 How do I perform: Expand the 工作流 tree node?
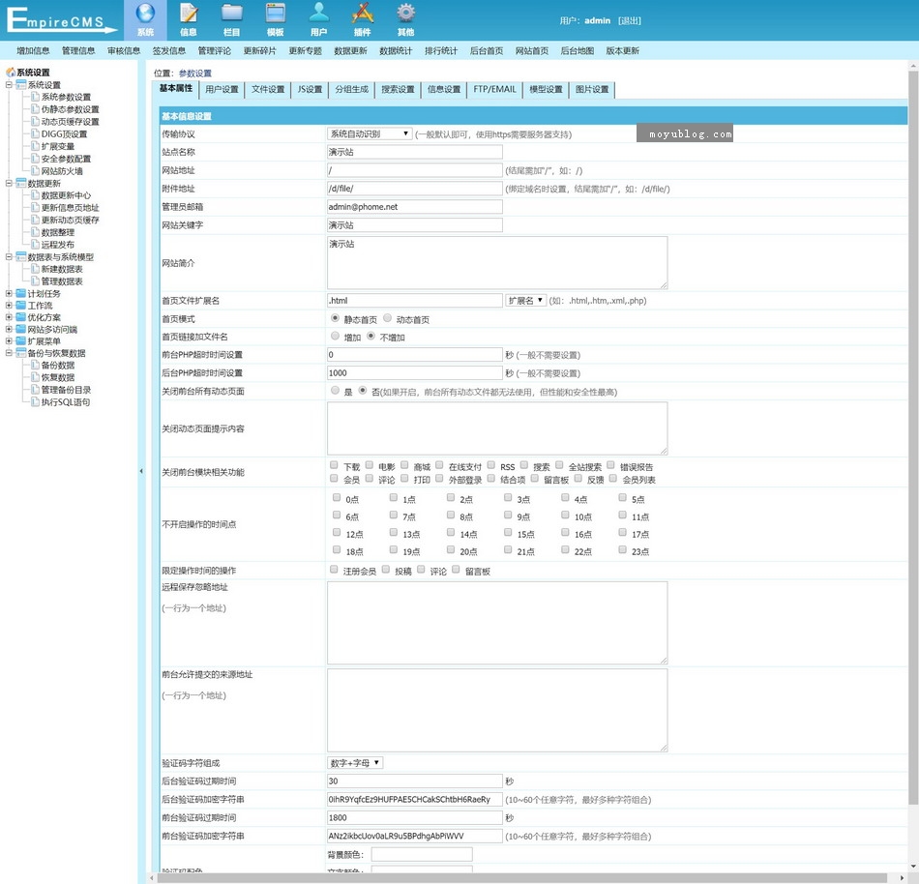[9, 306]
